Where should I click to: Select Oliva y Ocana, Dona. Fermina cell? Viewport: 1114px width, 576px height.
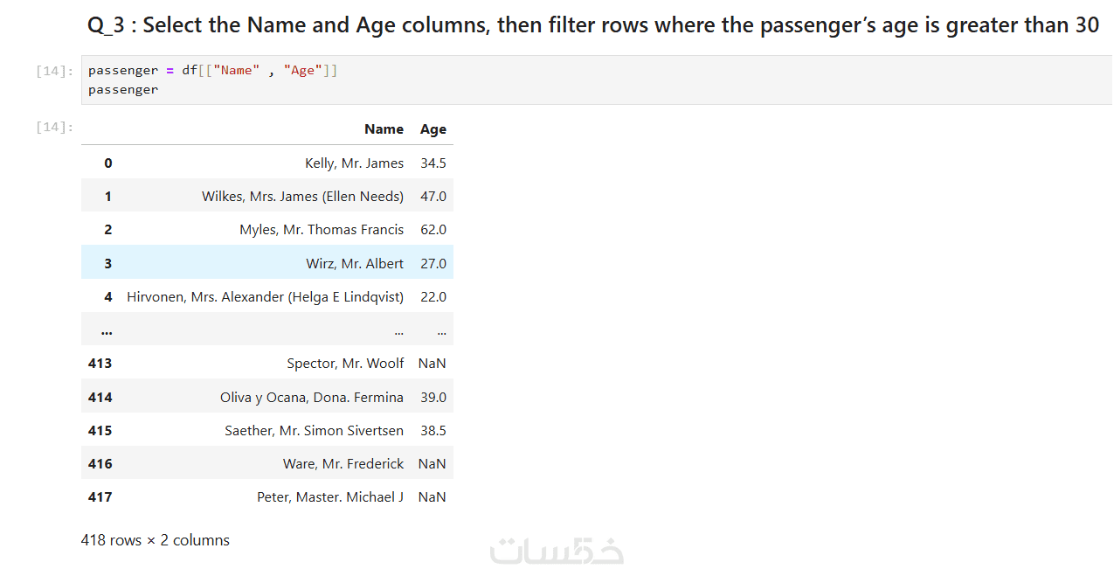(x=311, y=398)
